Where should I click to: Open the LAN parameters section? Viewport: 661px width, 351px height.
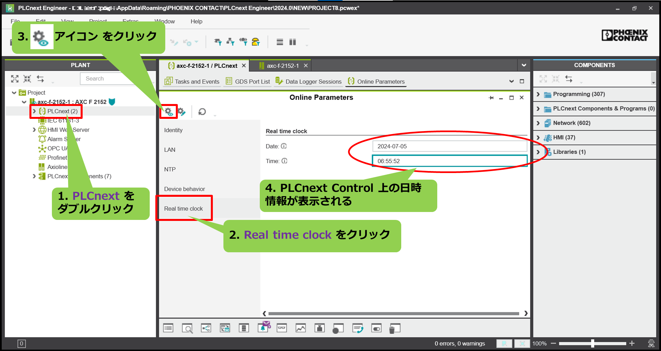pyautogui.click(x=170, y=150)
